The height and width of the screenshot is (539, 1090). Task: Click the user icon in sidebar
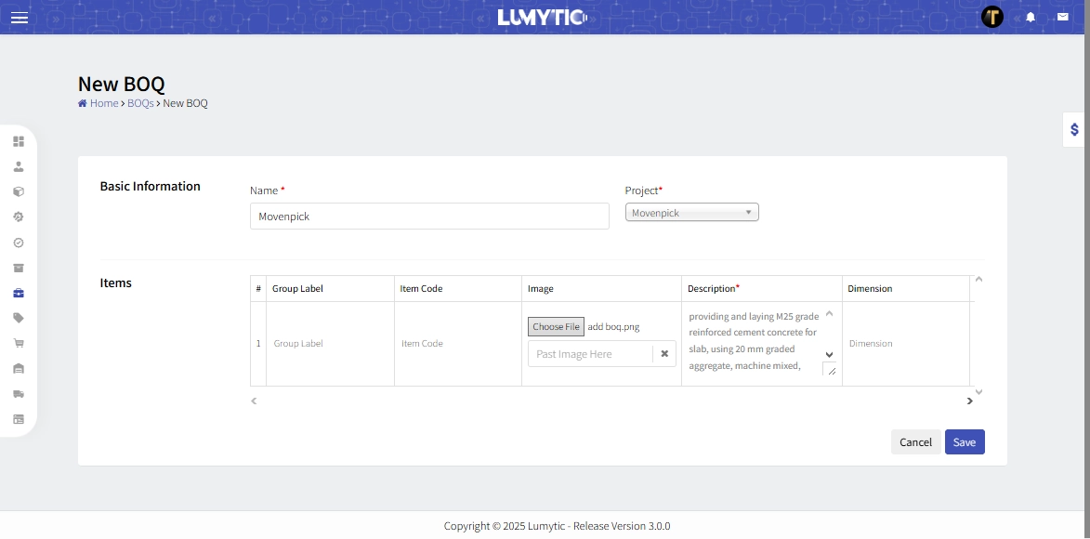coord(19,166)
